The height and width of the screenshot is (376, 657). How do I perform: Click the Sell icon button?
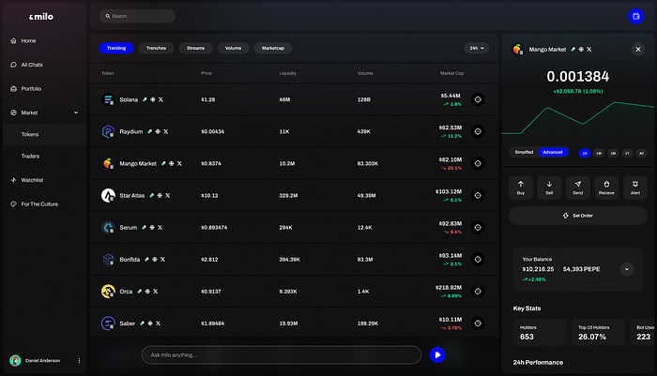click(x=549, y=187)
